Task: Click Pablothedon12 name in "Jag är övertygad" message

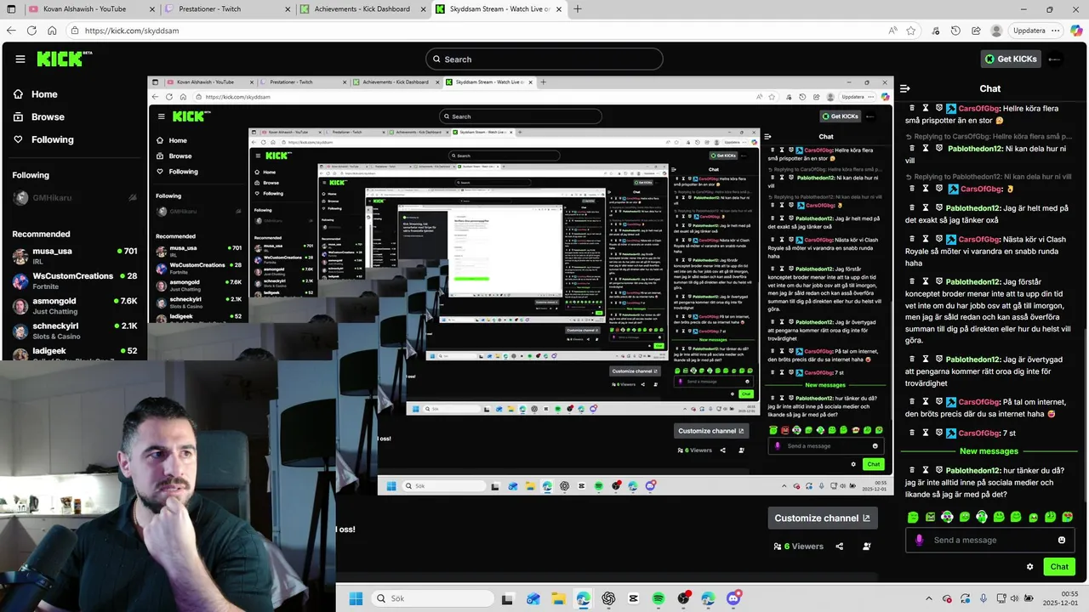Action: [x=973, y=360]
